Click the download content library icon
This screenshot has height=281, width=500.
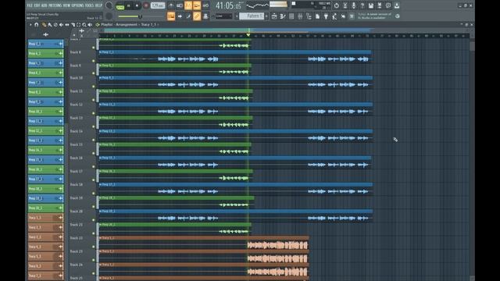(397, 5)
